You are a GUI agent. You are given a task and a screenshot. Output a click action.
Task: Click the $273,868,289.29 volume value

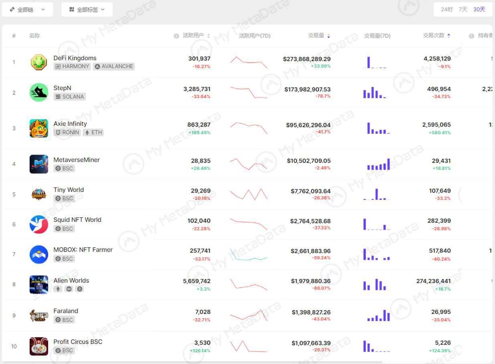click(307, 59)
